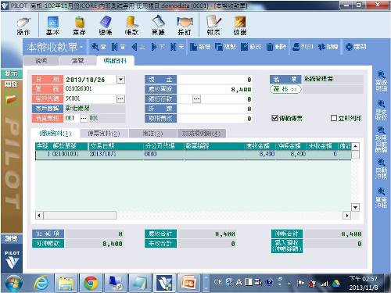Click the lookup button in bank deposit row

coord(196,99)
